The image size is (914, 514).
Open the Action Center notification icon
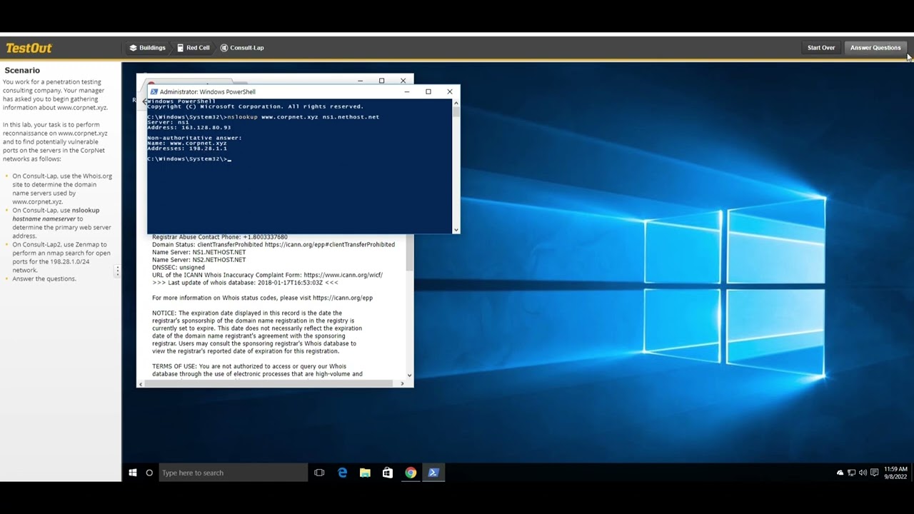pos(874,473)
